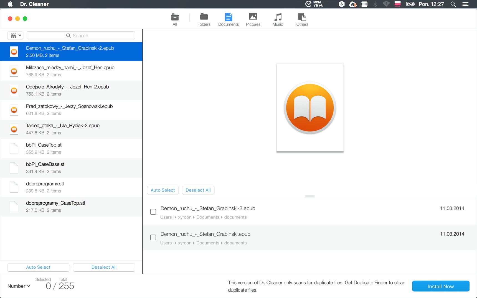Image resolution: width=477 pixels, height=298 pixels.
Task: Open Notification Center list icon
Action: tap(465, 4)
